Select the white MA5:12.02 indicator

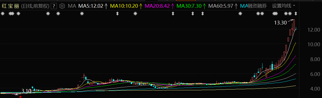coord(91,6)
